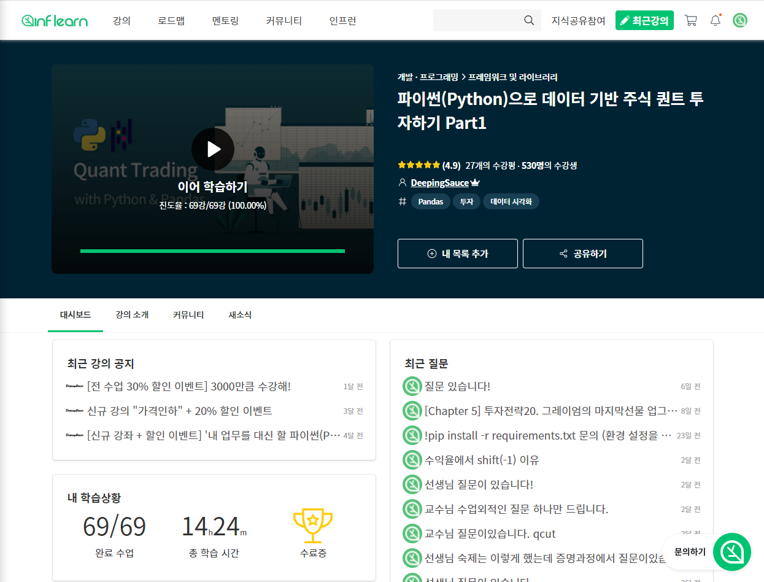Open notice '[신규 강좌 + 할인 이벤트] 내 업무를 대신 할 파이썬'
Viewport: 764px width, 582px height.
(214, 435)
